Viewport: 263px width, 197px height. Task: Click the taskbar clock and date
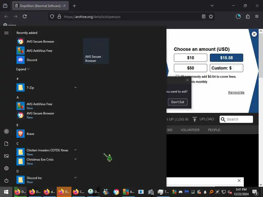pyautogui.click(x=241, y=192)
